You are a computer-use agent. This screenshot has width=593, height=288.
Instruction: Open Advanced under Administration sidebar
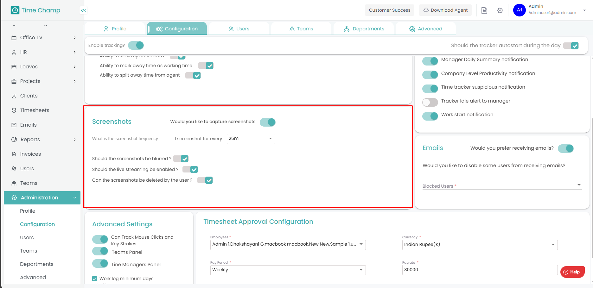(33, 278)
